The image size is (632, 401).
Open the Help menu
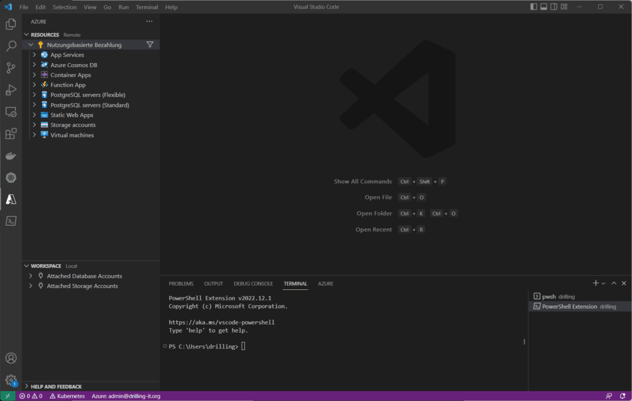172,7
